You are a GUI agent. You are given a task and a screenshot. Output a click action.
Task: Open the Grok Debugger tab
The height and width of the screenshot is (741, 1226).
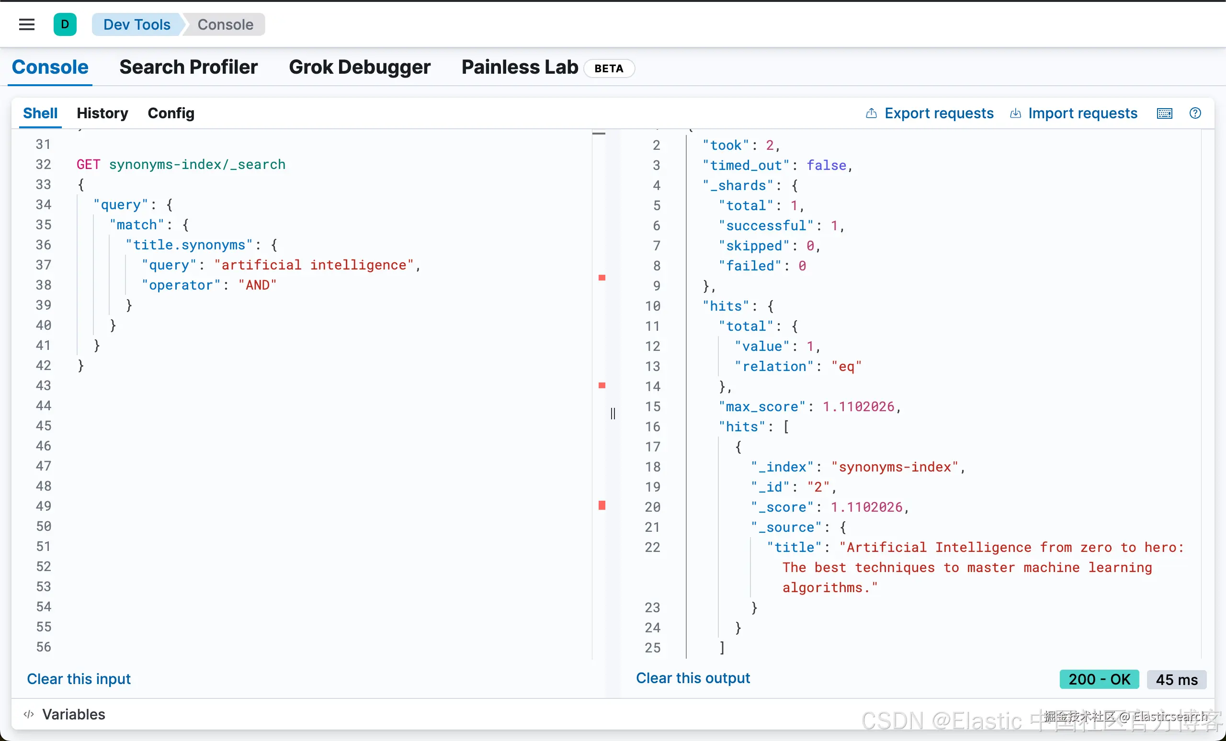pos(359,67)
